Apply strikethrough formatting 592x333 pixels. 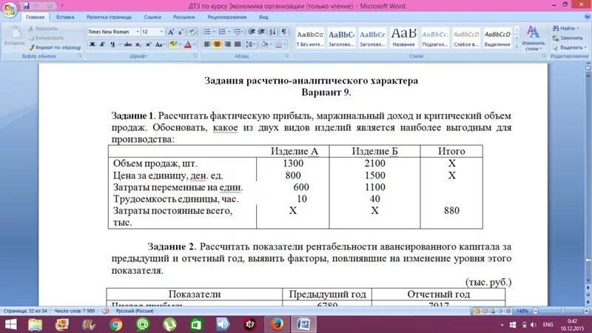click(x=128, y=44)
